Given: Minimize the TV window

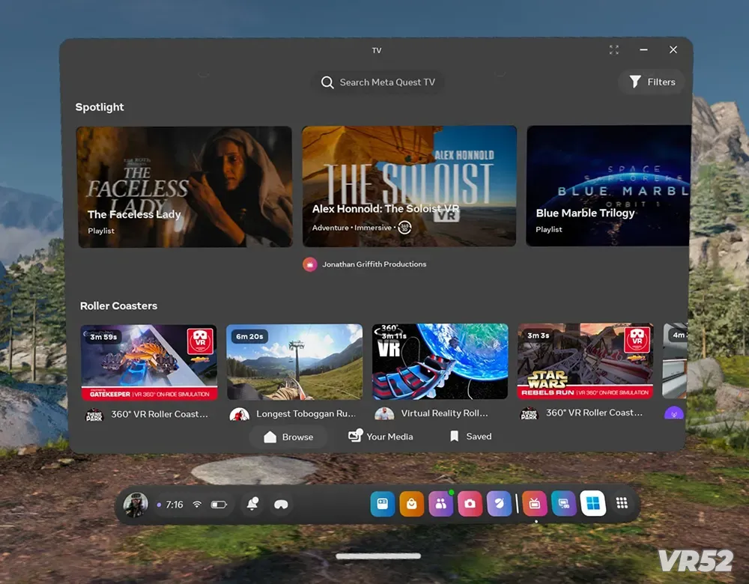Looking at the screenshot, I should pos(644,49).
